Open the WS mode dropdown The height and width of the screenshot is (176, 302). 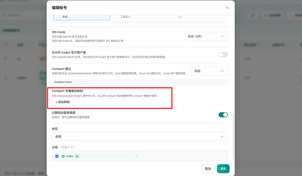[x=206, y=36]
